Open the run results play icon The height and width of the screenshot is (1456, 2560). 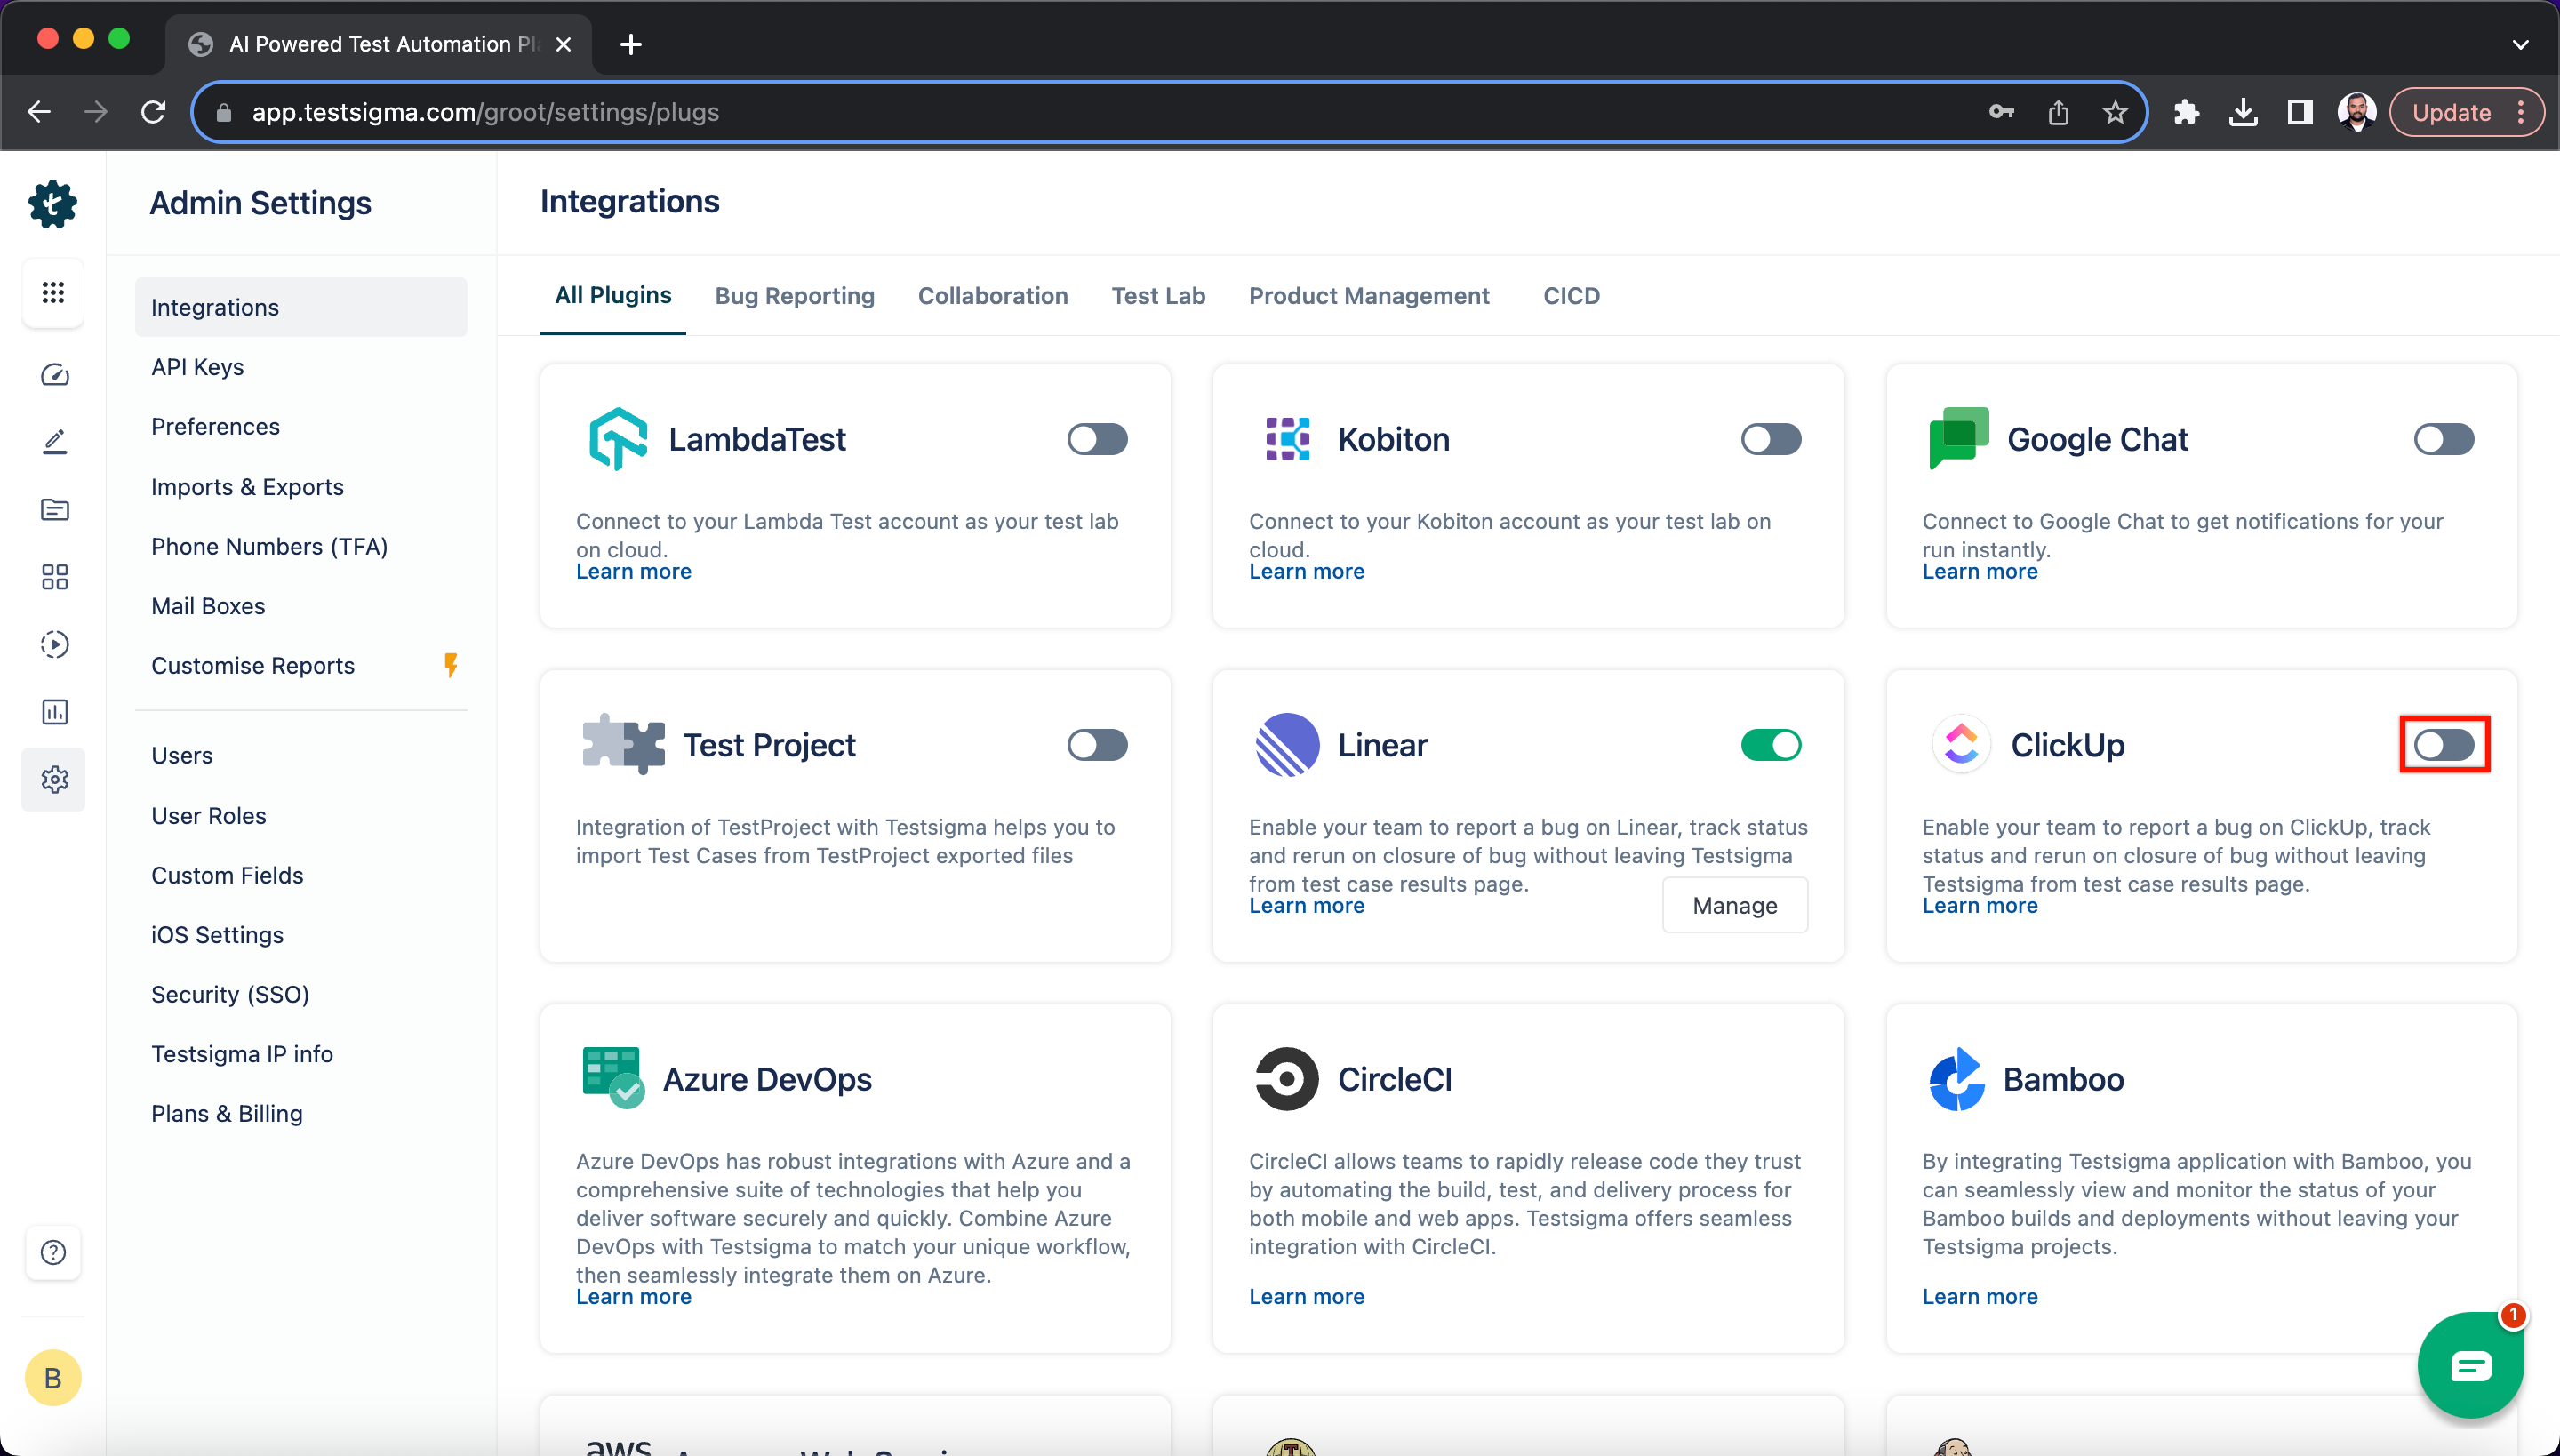[x=54, y=644]
